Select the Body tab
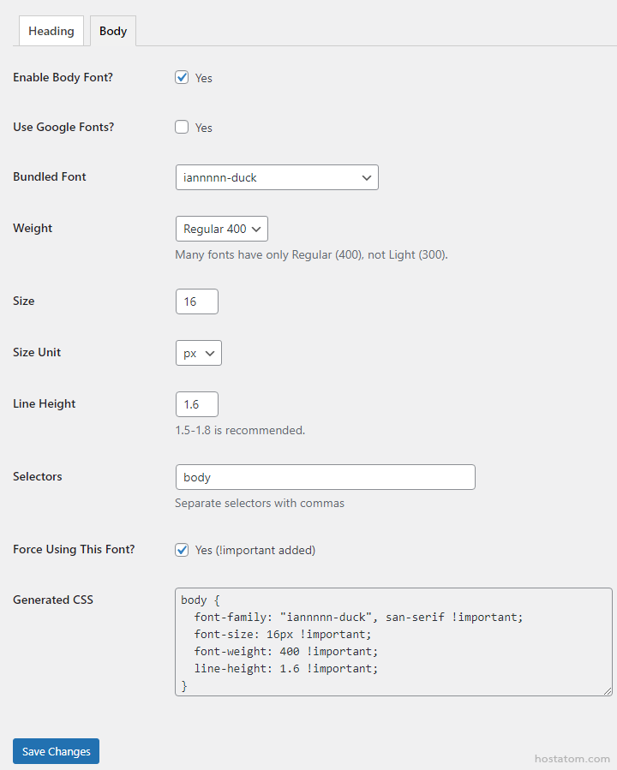Screen dimensions: 617x770 coord(112,31)
